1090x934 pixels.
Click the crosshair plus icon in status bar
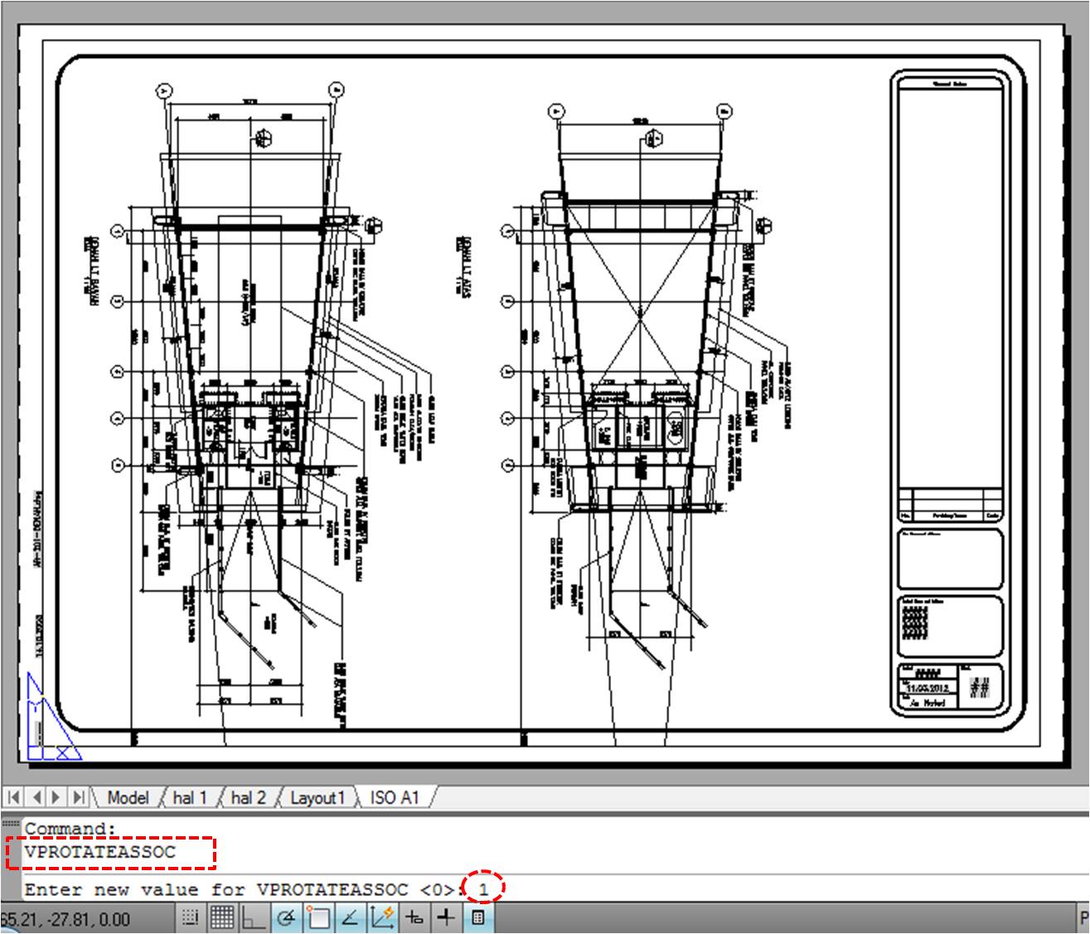tap(445, 918)
